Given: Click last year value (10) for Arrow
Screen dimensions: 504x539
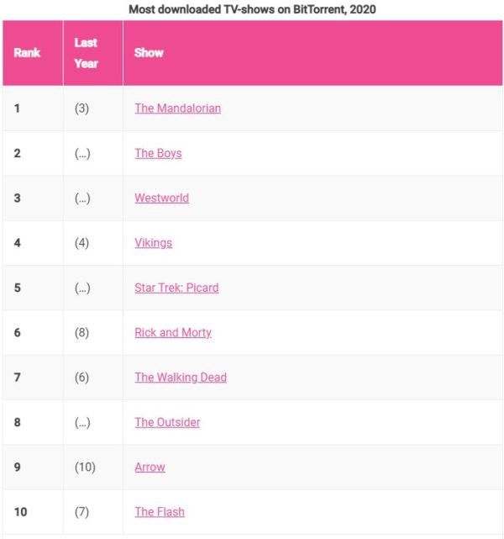Looking at the screenshot, I should (85, 467).
